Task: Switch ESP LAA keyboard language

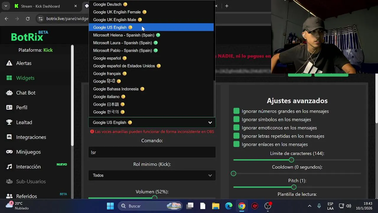Action: coord(330,206)
